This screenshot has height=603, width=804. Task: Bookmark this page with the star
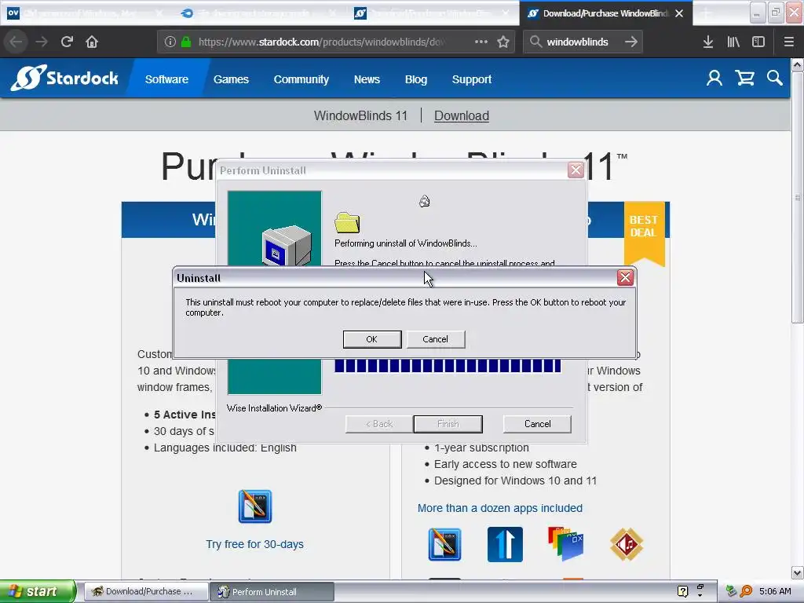pos(503,42)
